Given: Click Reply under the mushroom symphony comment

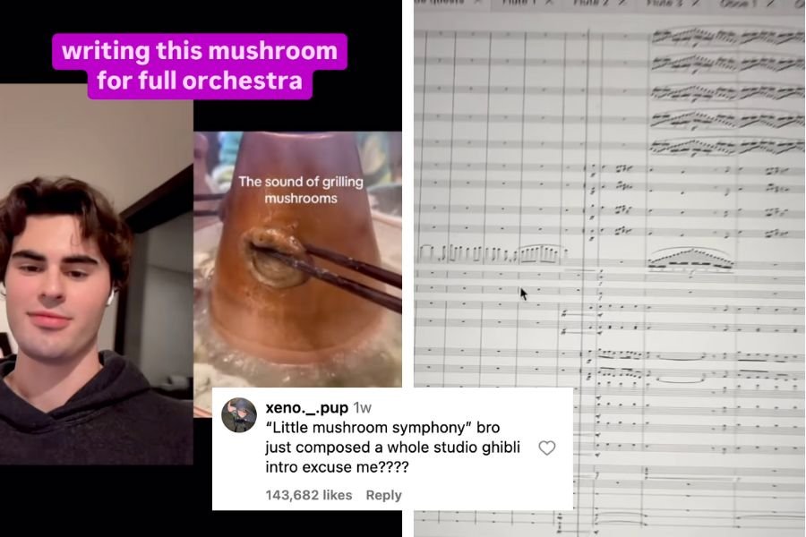Looking at the screenshot, I should (383, 495).
